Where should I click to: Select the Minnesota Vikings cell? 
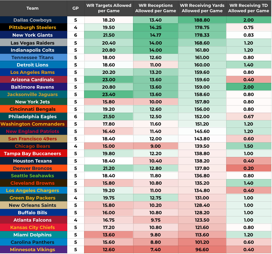pyautogui.click(x=33, y=249)
